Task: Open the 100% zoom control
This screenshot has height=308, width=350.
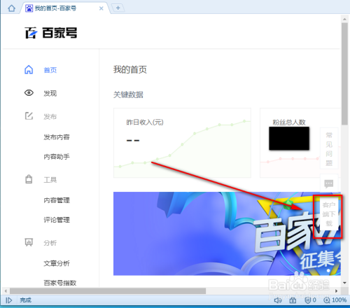Action: coord(335,300)
